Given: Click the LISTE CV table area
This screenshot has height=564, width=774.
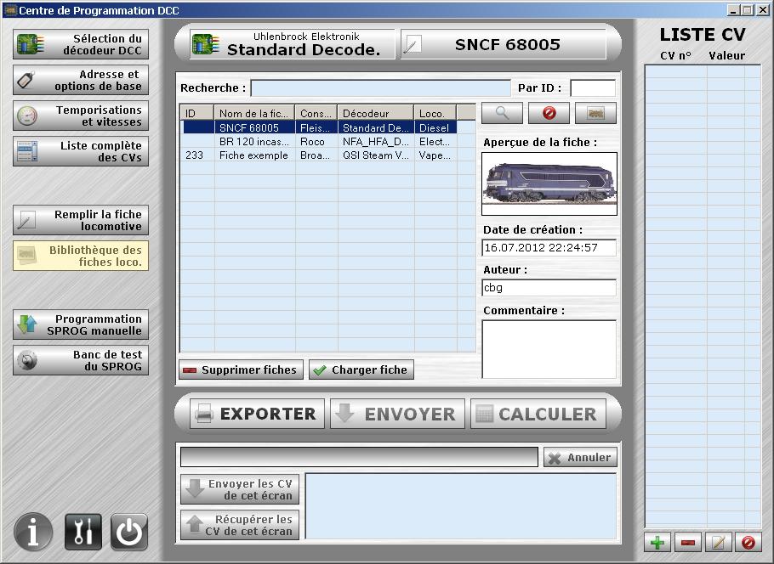Looking at the screenshot, I should (x=703, y=296).
